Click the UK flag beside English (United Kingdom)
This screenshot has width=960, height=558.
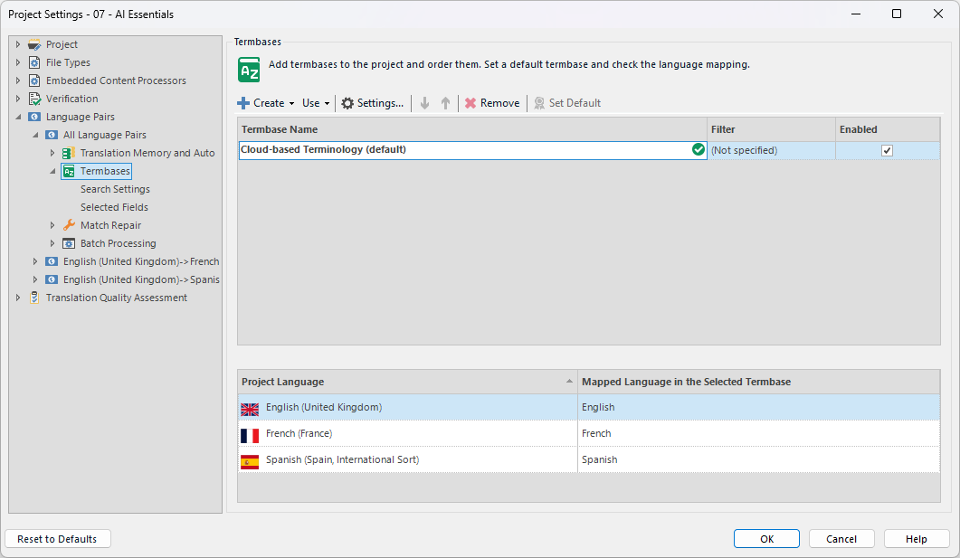coord(250,408)
